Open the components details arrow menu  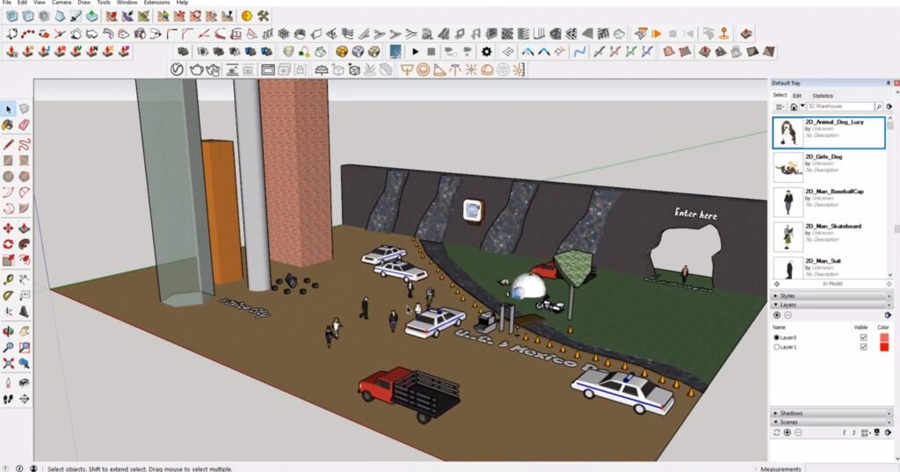[x=889, y=107]
